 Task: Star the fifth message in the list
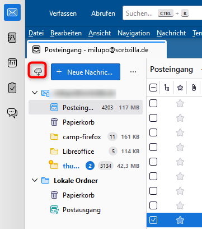[180, 162]
